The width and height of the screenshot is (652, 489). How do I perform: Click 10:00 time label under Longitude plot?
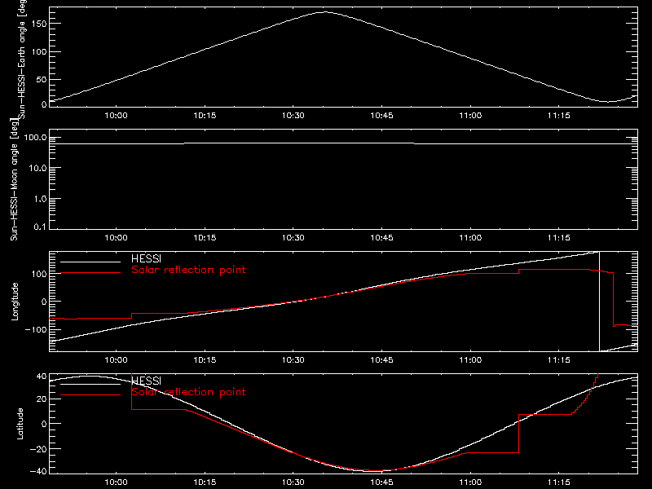point(116,360)
